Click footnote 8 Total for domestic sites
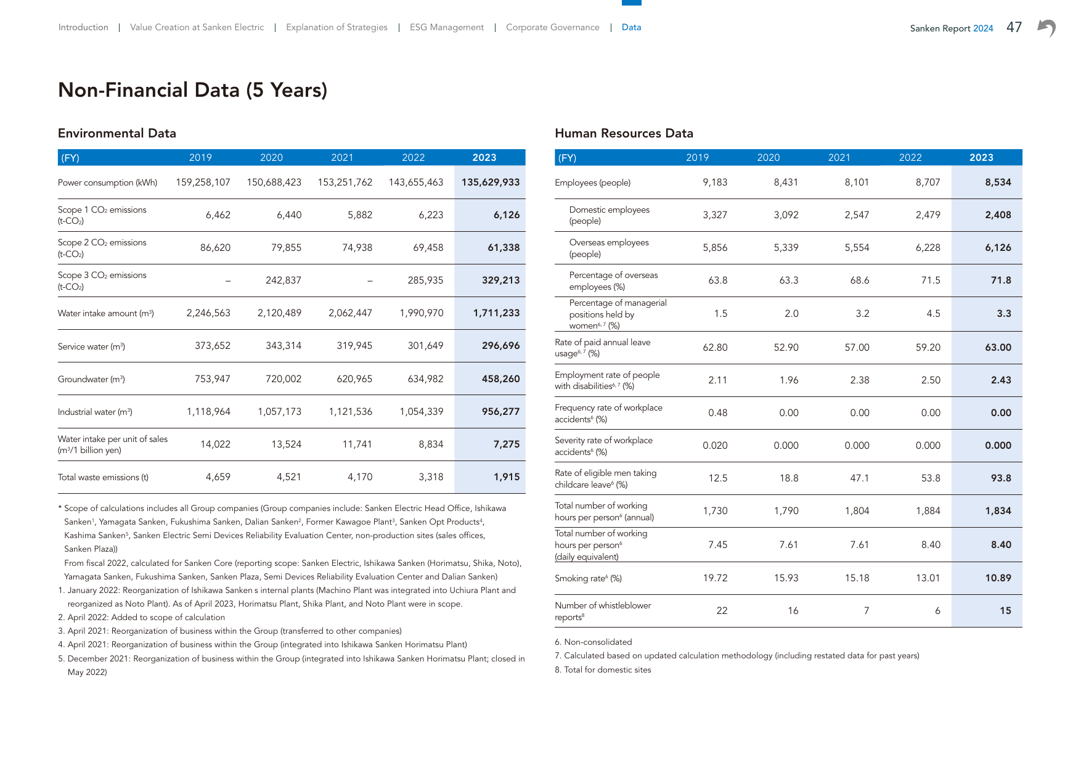 [603, 669]
